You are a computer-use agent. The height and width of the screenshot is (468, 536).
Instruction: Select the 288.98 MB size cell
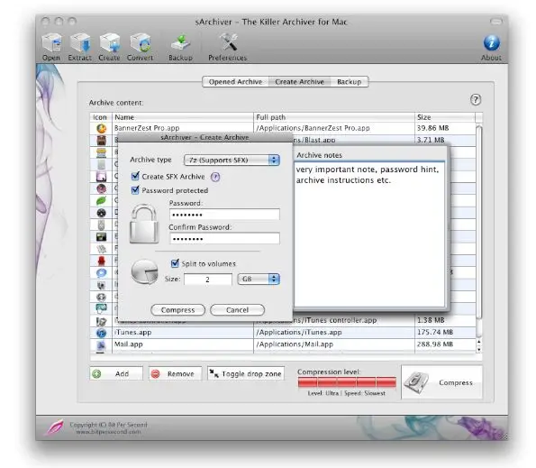point(445,344)
